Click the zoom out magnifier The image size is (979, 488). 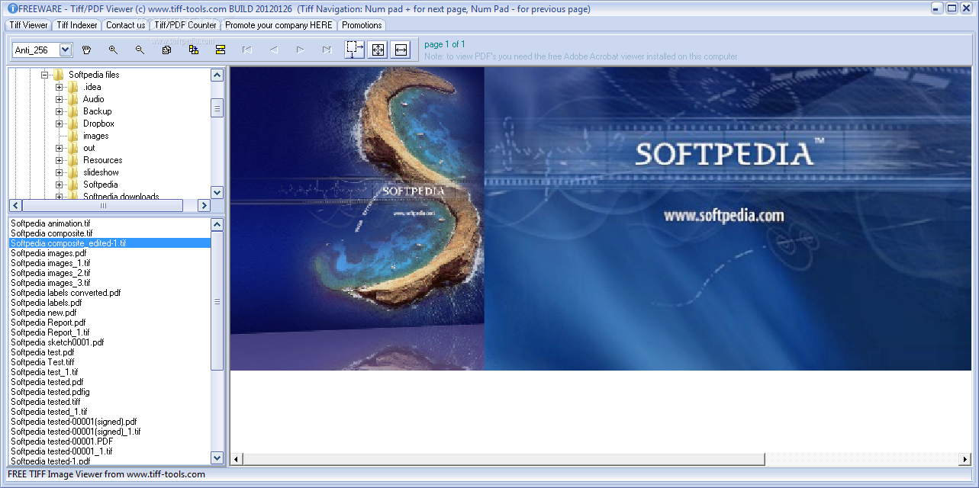[140, 50]
